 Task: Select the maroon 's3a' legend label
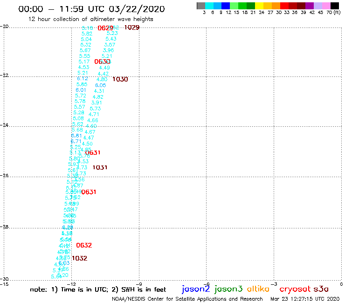tap(321, 289)
